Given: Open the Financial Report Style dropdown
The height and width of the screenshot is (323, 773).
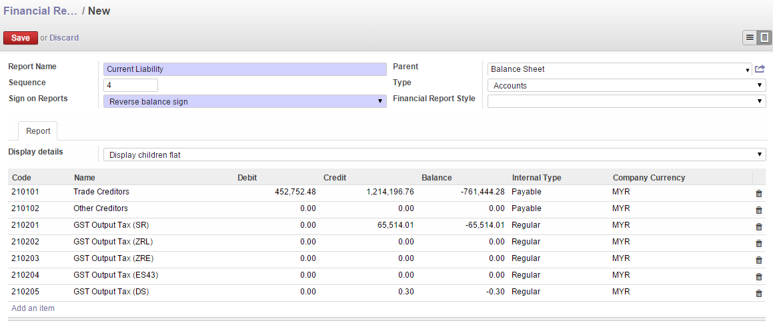Looking at the screenshot, I should click(x=627, y=101).
